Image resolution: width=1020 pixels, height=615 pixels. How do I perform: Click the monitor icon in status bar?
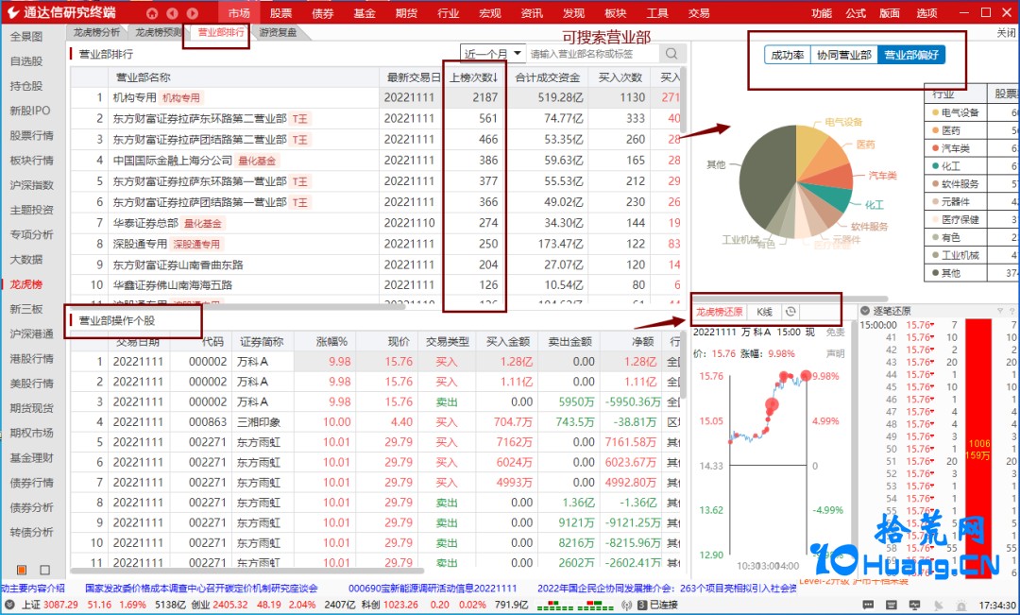pos(915,606)
